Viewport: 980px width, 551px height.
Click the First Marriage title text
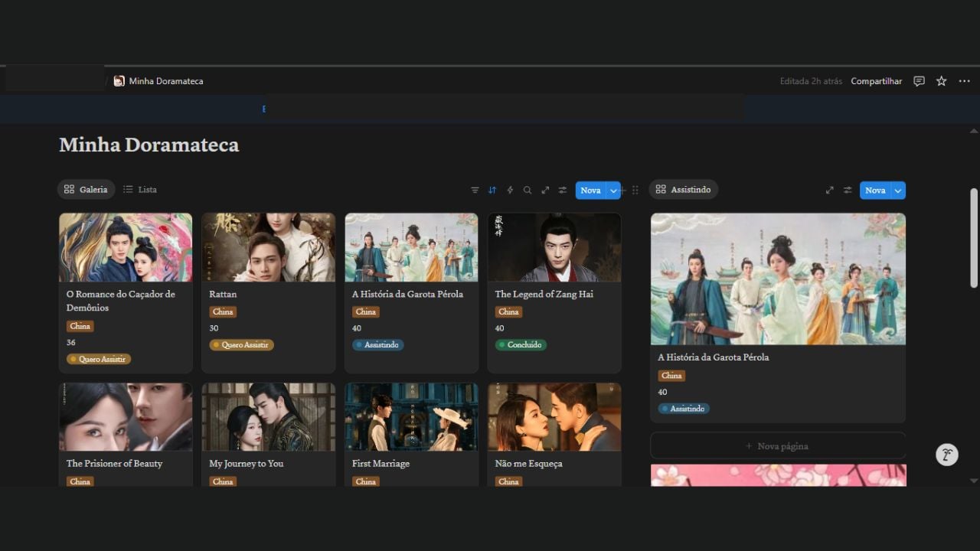[381, 464]
